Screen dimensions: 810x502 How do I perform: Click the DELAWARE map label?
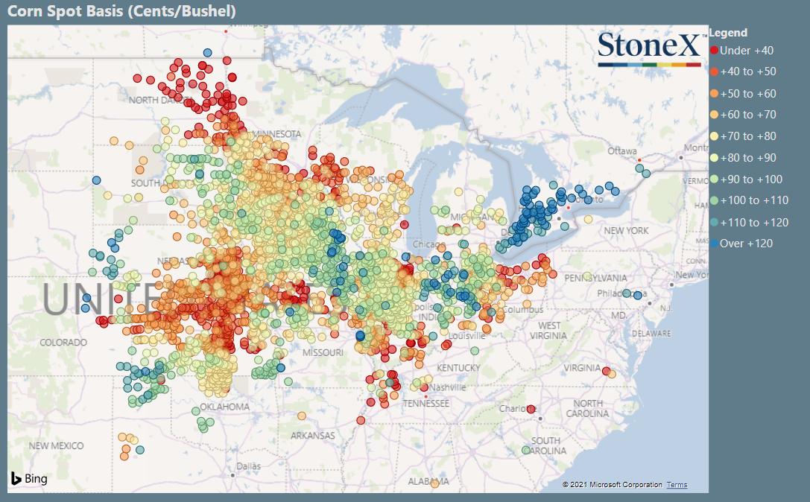[x=651, y=334]
